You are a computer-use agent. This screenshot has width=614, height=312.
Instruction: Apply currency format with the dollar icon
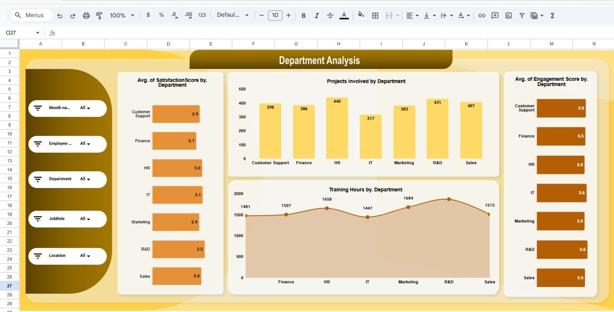click(148, 15)
